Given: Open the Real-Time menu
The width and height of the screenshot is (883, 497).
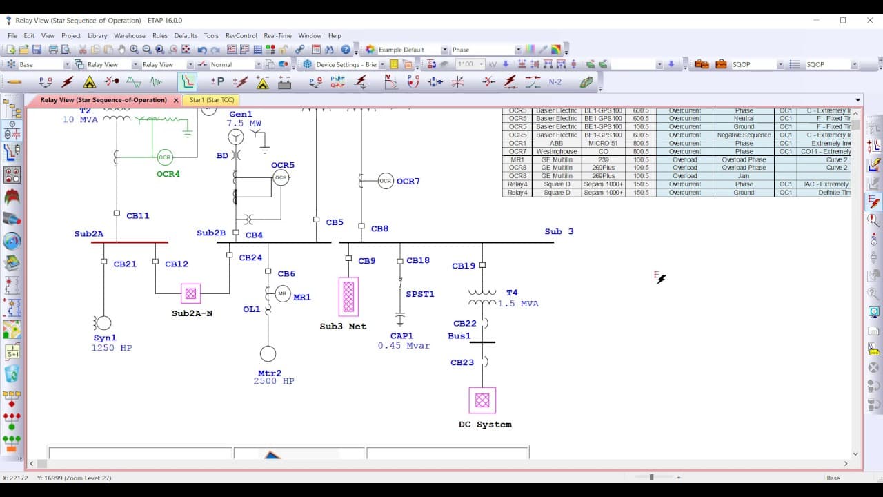Looking at the screenshot, I should 277,35.
